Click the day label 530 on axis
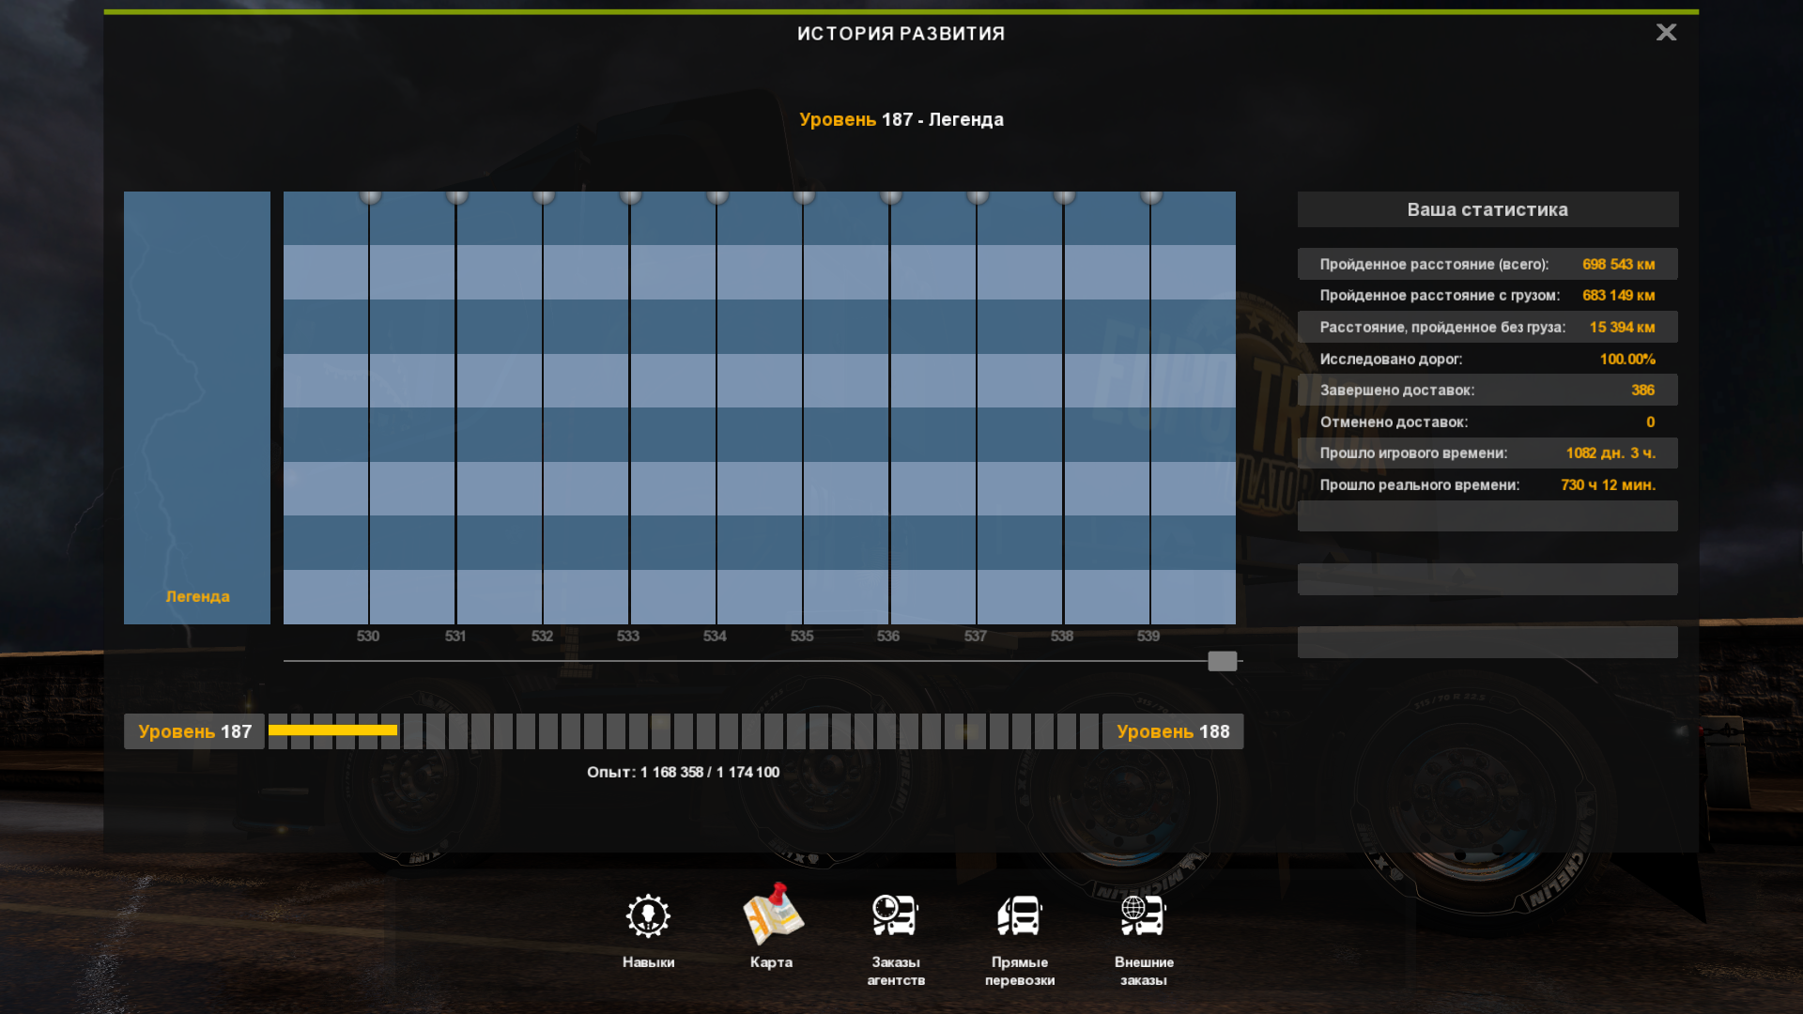This screenshot has width=1803, height=1014. [368, 636]
